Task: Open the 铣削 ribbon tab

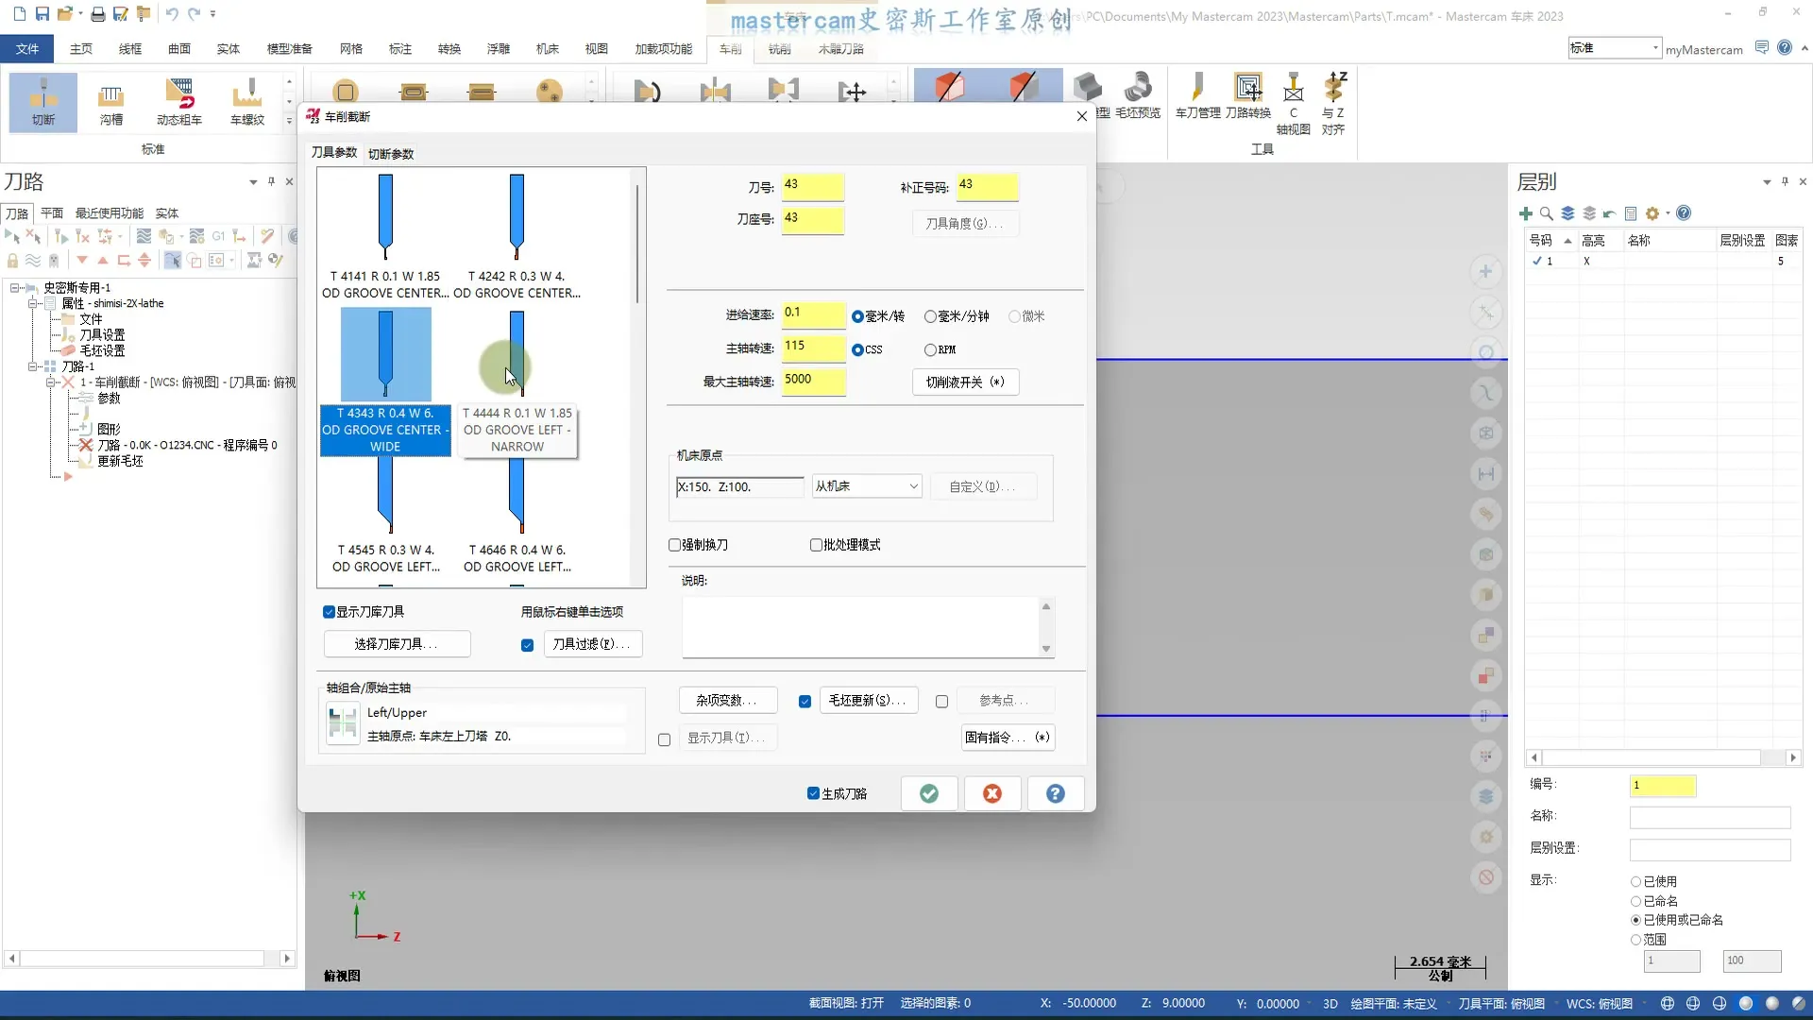Action: (779, 49)
